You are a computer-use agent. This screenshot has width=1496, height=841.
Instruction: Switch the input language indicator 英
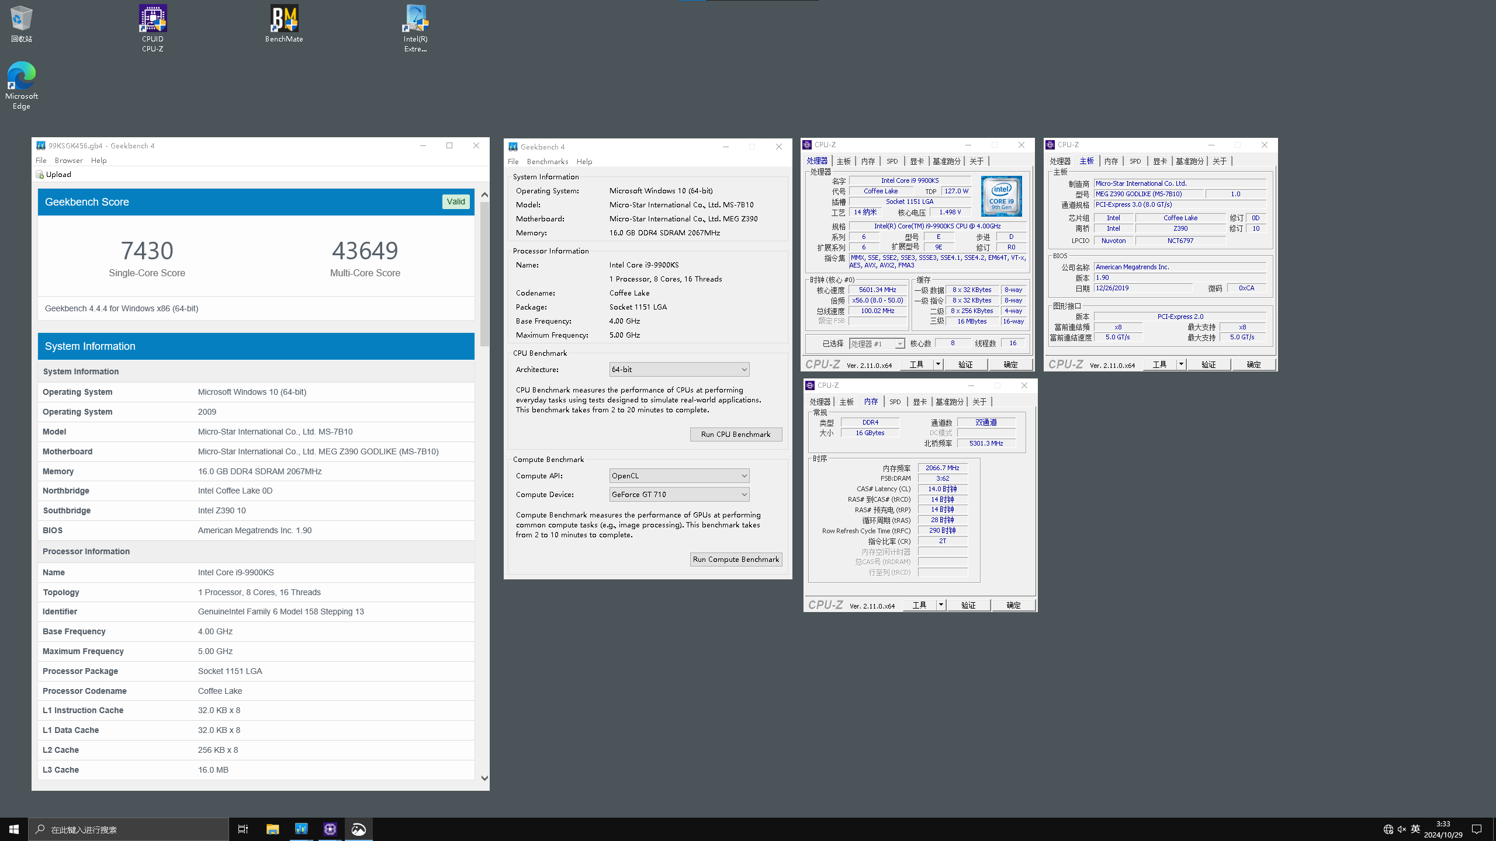click(1415, 829)
